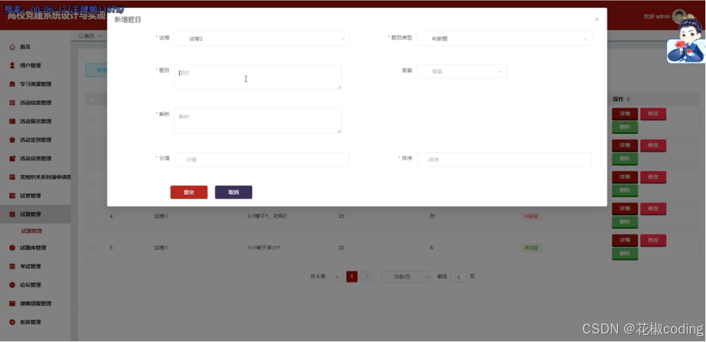The height and width of the screenshot is (342, 706).
Task: Click the 活动反馈管理 sidebar icon
Action: click(x=12, y=159)
